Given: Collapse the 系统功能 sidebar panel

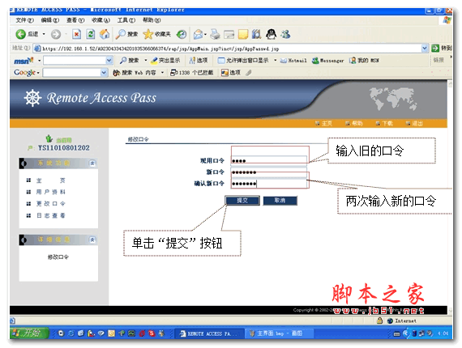Looking at the screenshot, I should [92, 163].
